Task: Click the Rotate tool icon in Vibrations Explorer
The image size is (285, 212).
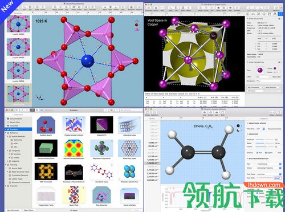Action: 210,112
